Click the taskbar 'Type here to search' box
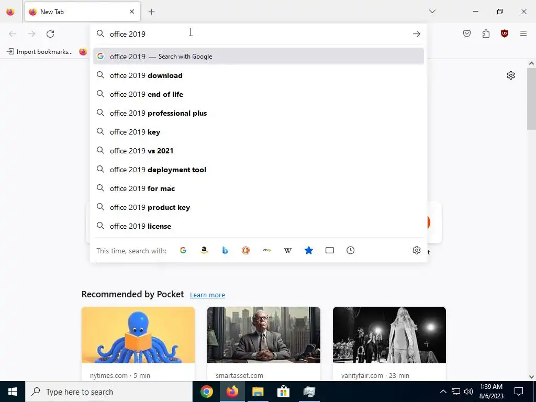 (x=109, y=392)
